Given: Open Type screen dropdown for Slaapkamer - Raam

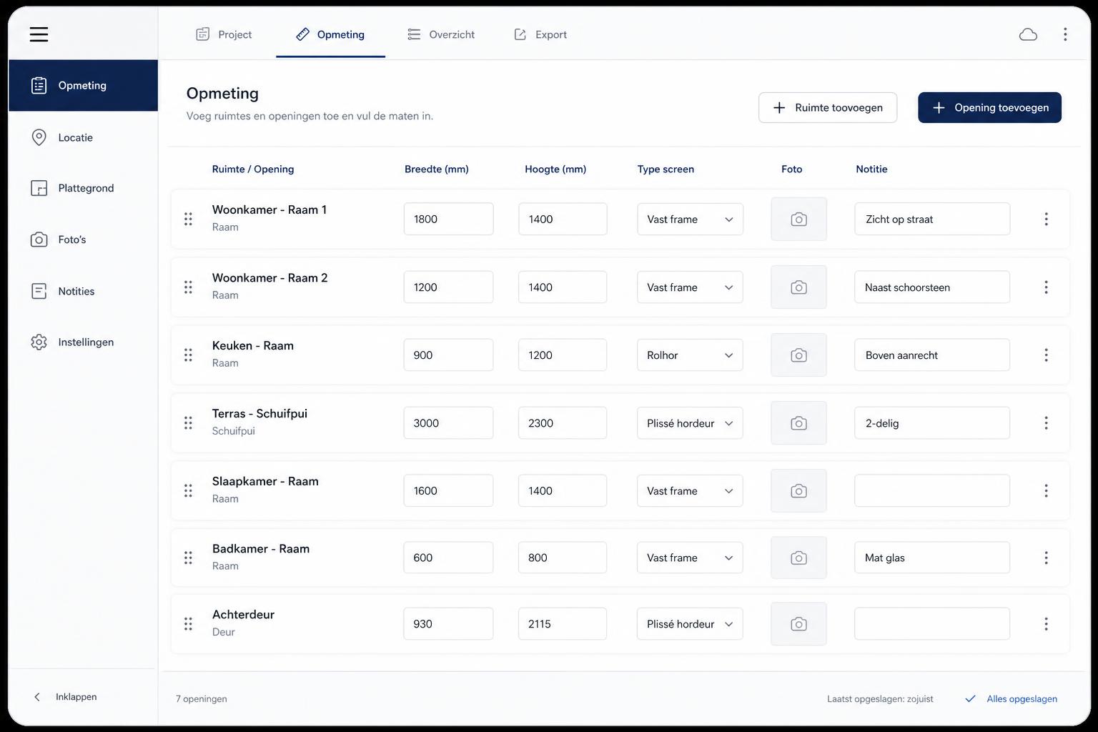Looking at the screenshot, I should [690, 491].
